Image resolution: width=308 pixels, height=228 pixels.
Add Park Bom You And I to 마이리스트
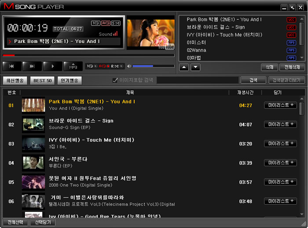(x=281, y=105)
